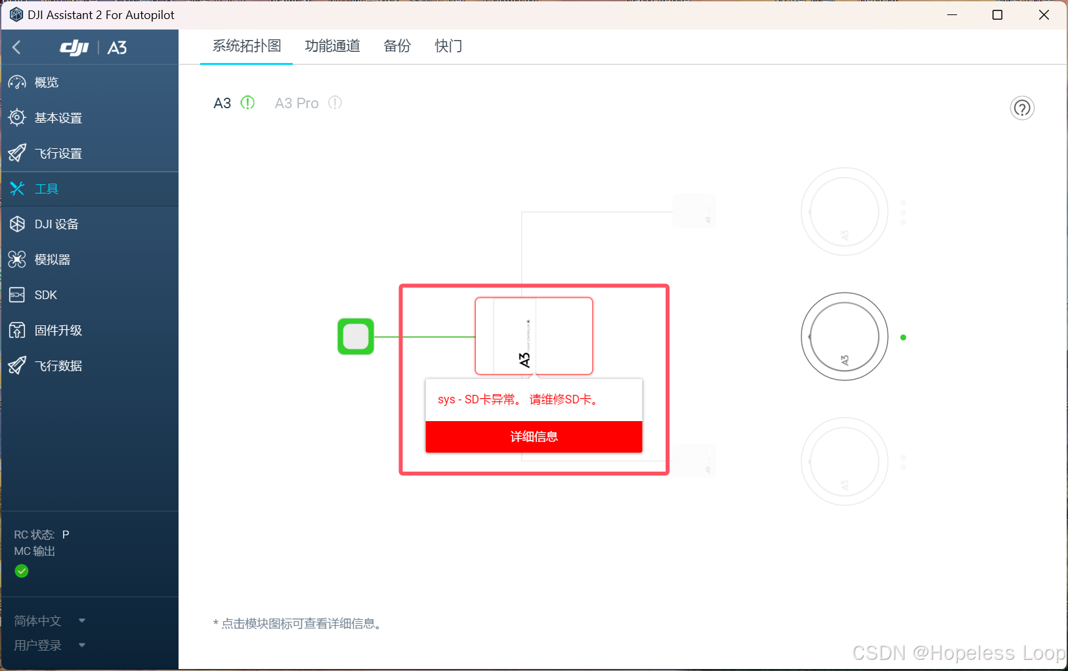This screenshot has width=1068, height=671.
Task: Click the faded bottom GPS compass module
Action: (844, 462)
